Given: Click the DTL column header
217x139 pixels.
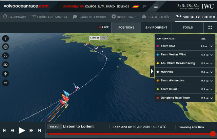Looking at the screenshot, I should (x=203, y=39).
